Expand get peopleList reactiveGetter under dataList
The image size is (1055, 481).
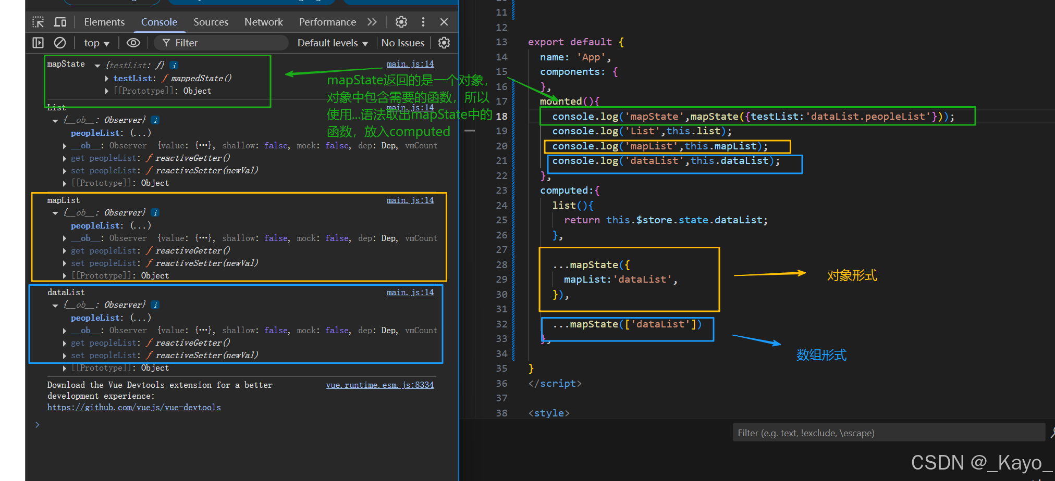point(65,343)
